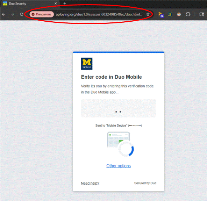The image size is (207, 201).
Task: Bookmark the page with the star icon
Action: [148, 14]
